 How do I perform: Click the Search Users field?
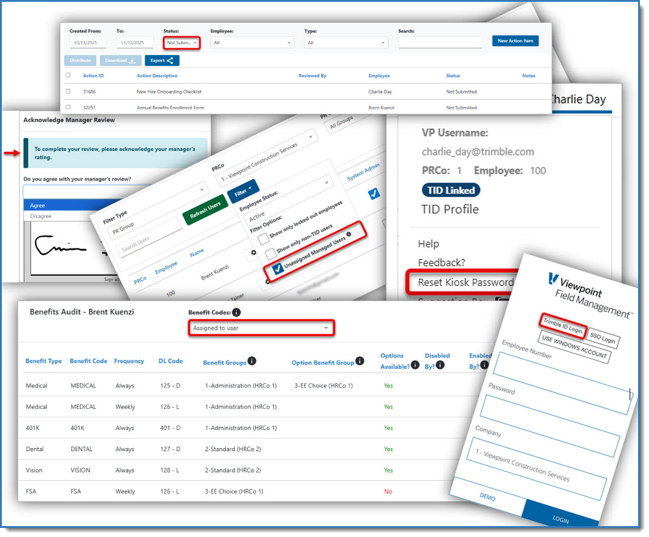[148, 237]
